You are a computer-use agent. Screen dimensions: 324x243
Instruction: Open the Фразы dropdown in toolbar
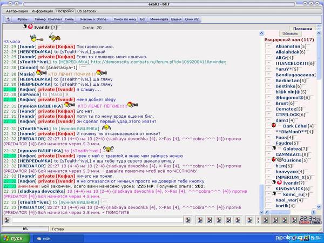point(23,19)
